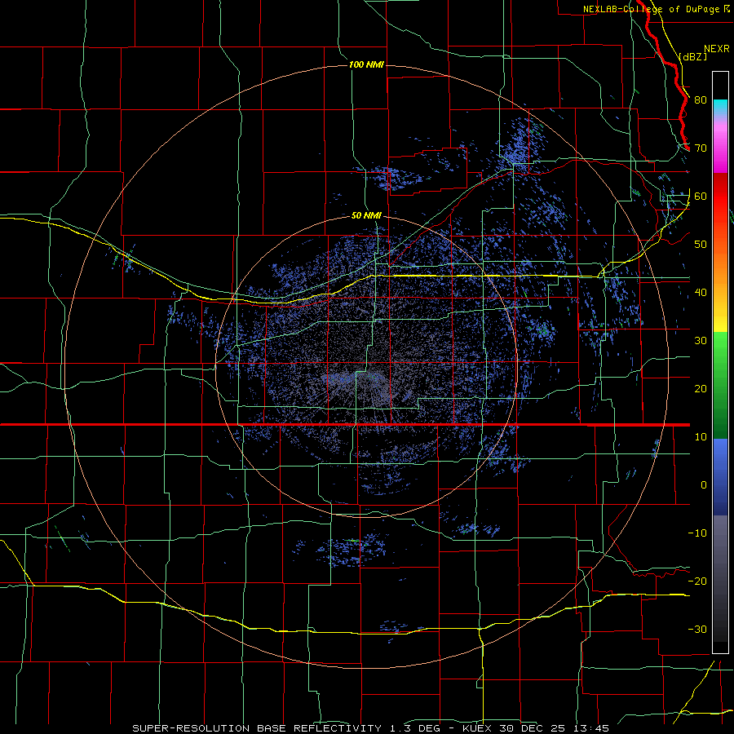
Task: Click the 80 value on the dBZ scale
Action: click(x=701, y=99)
